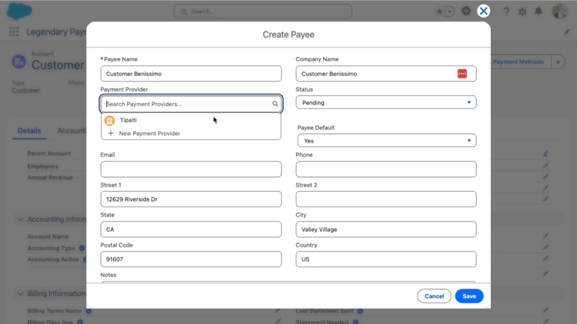This screenshot has height=324, width=577.
Task: Click the global actions plus icon
Action: point(466,11)
